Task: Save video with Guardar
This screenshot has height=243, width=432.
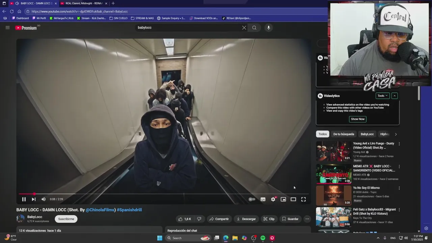Action: (290, 219)
